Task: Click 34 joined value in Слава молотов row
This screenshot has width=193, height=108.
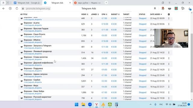Action: pos(92,58)
